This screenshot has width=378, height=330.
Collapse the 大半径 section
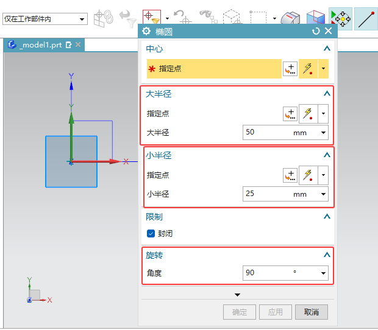[x=327, y=94]
